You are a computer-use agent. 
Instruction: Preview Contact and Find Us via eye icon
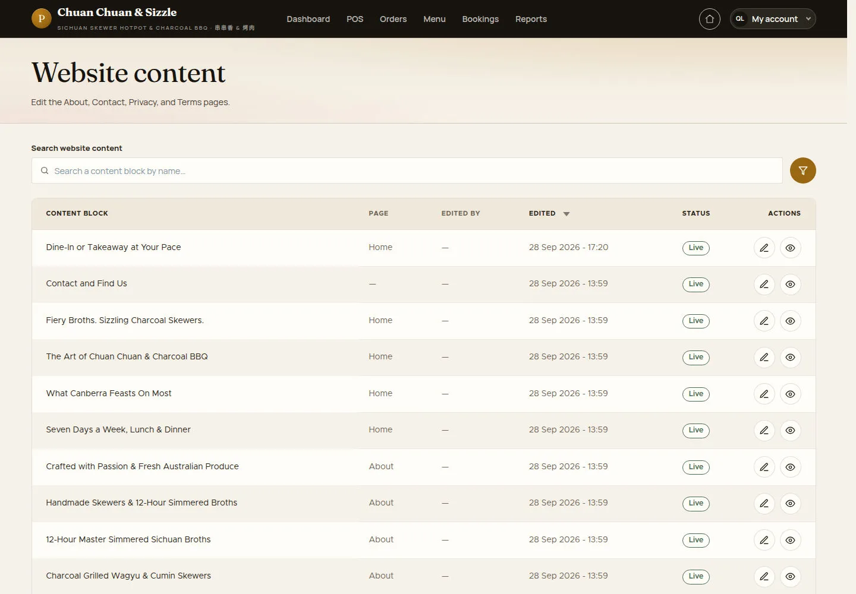[790, 284]
